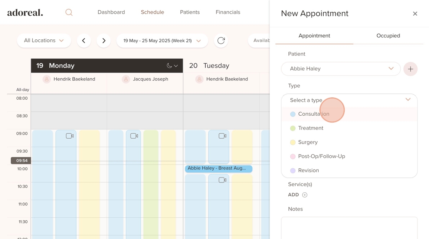Switch to the Occupied tab
The width and height of the screenshot is (429, 239).
[388, 36]
